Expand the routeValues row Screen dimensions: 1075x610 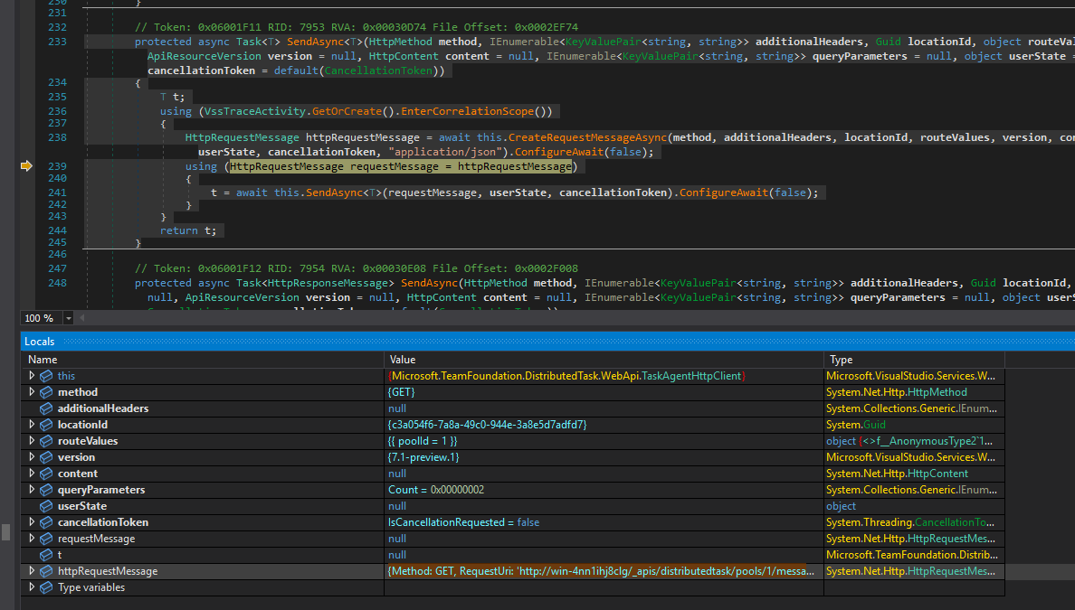click(x=32, y=441)
